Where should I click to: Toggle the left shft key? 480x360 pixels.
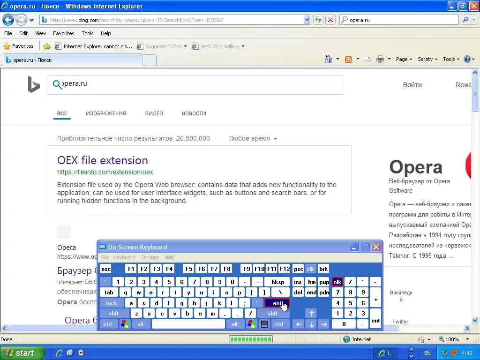[x=113, y=314]
